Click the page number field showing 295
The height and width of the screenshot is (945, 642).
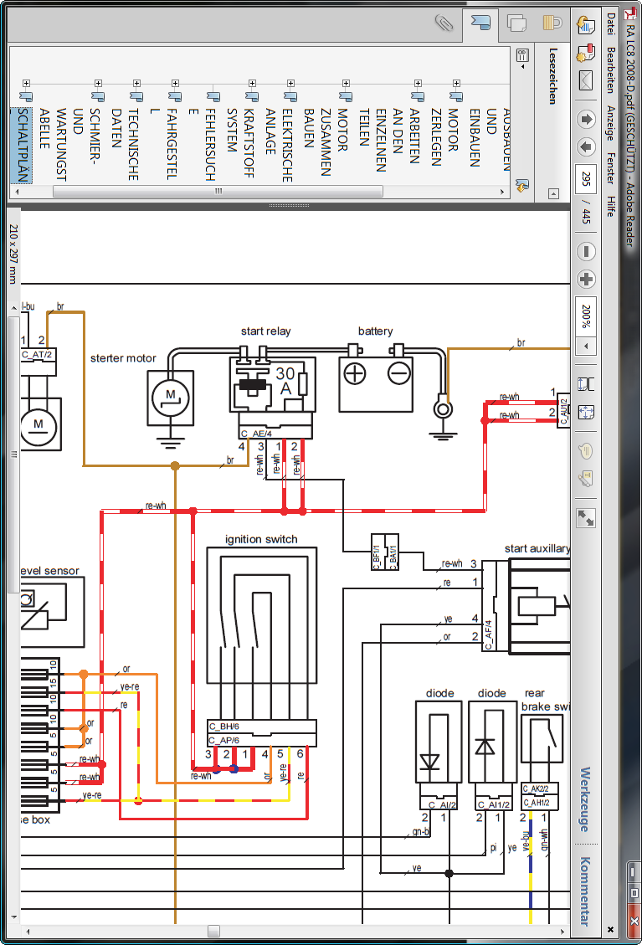pyautogui.click(x=585, y=177)
